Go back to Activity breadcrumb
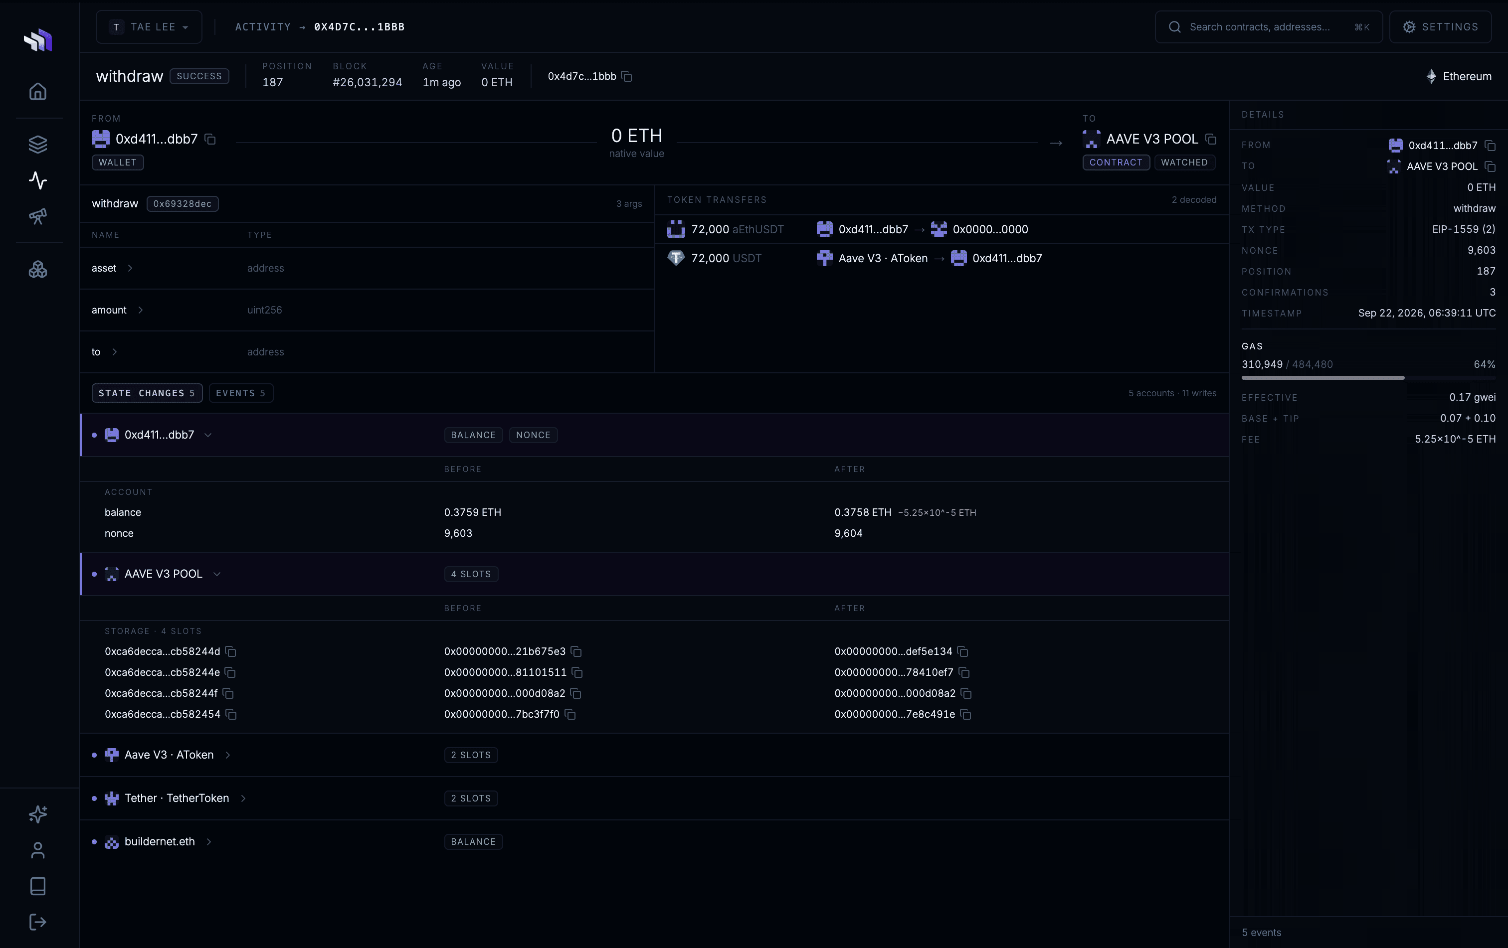The image size is (1508, 948). tap(263, 27)
